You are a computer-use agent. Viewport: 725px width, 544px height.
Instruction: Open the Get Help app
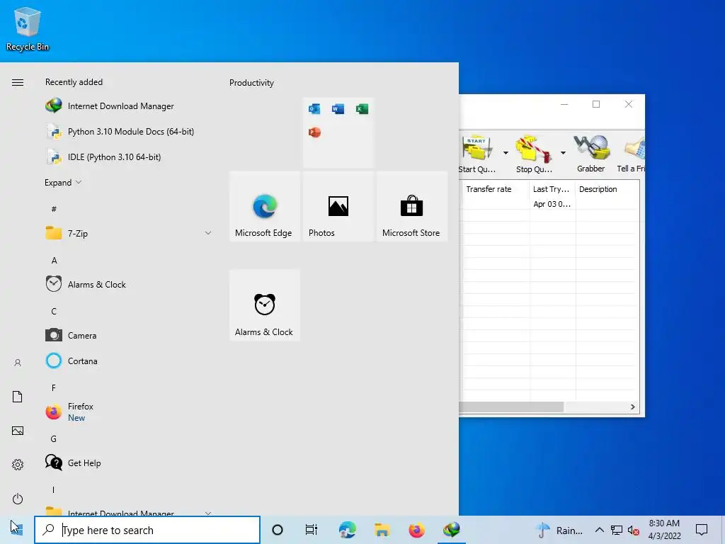click(129, 463)
